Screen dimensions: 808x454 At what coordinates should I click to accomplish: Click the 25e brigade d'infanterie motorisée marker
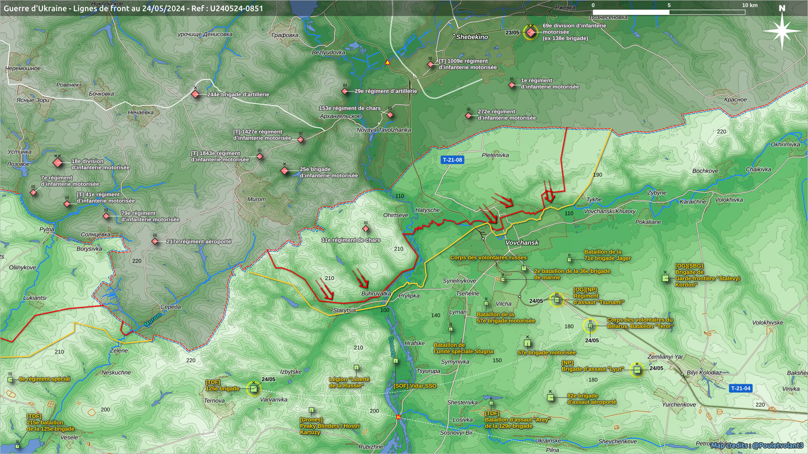[x=285, y=171]
